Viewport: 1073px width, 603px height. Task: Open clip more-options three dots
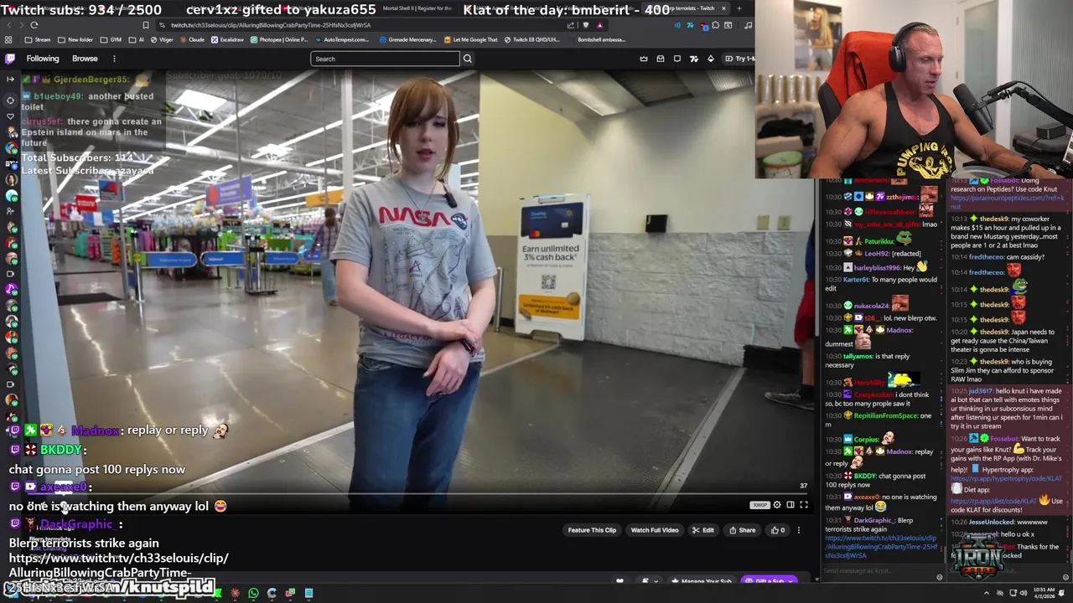[x=798, y=530]
